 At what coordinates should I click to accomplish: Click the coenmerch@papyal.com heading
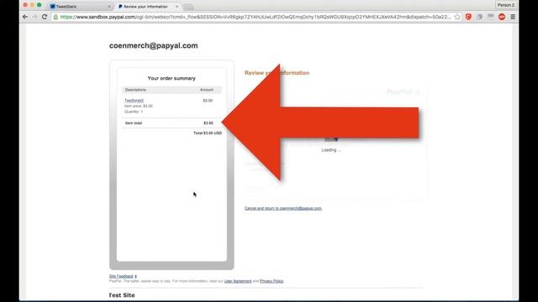coord(153,45)
